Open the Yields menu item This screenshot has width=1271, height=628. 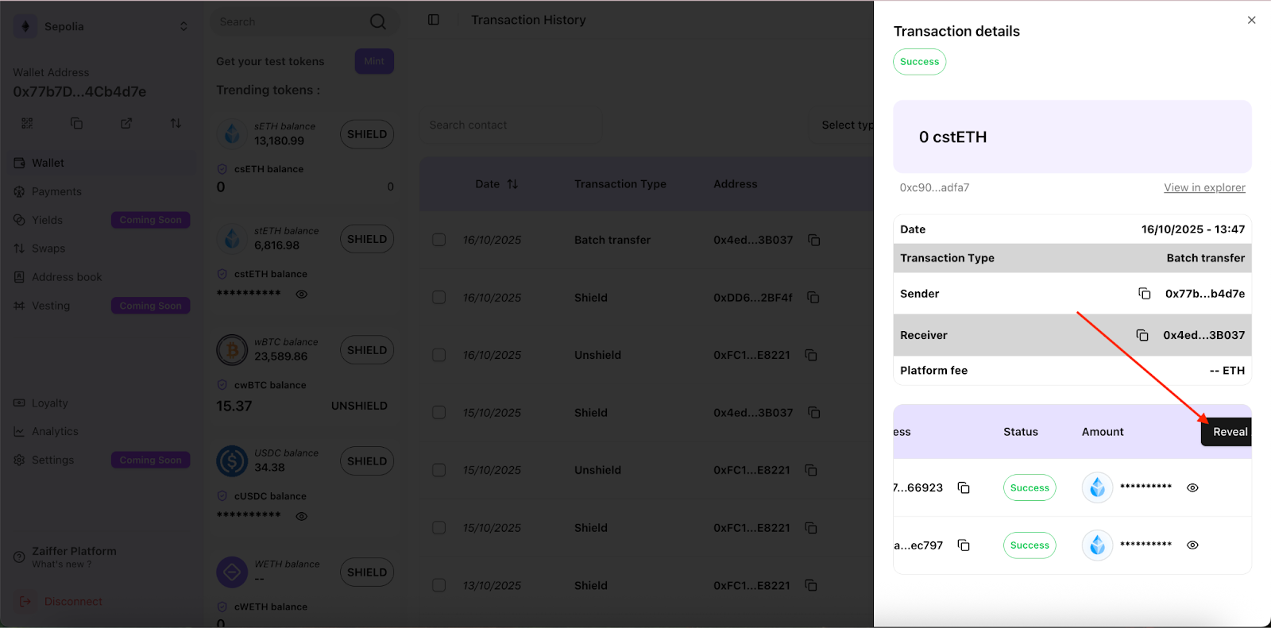(102, 220)
